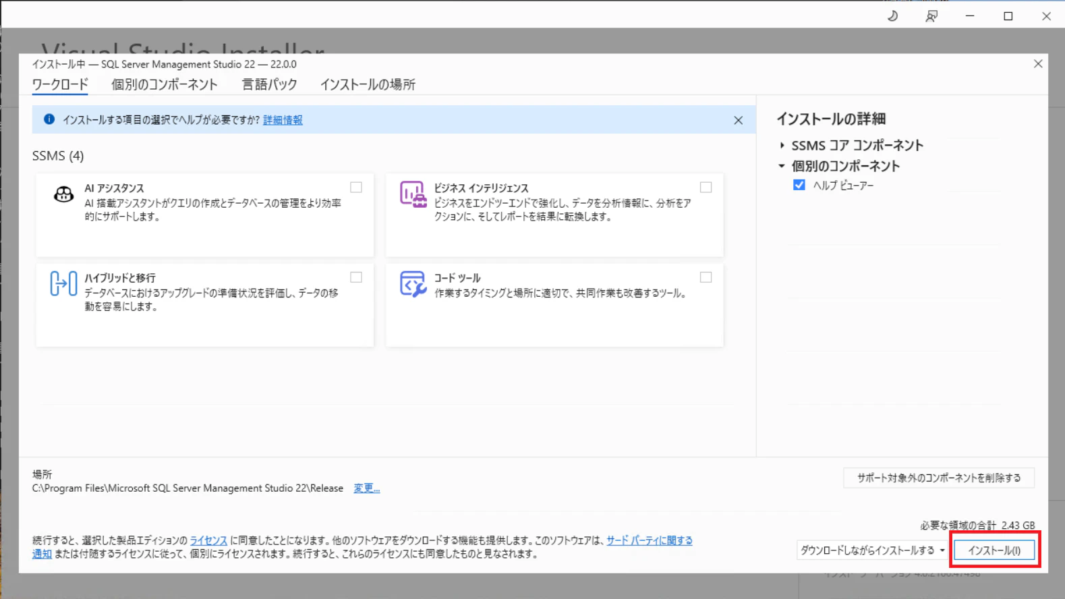
Task: Check the ハイブリッドと移行 workload checkbox
Action: pyautogui.click(x=356, y=277)
